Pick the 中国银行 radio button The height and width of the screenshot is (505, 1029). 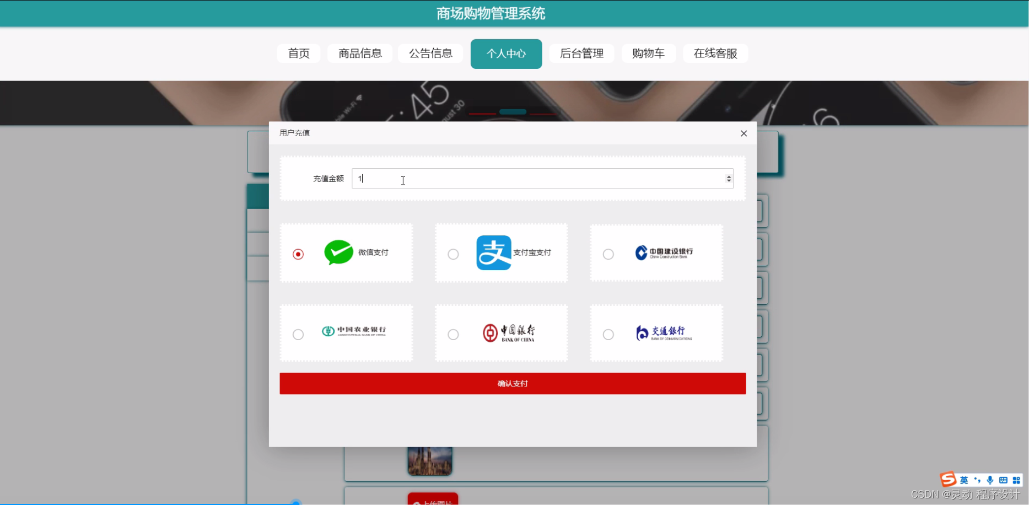(x=453, y=335)
